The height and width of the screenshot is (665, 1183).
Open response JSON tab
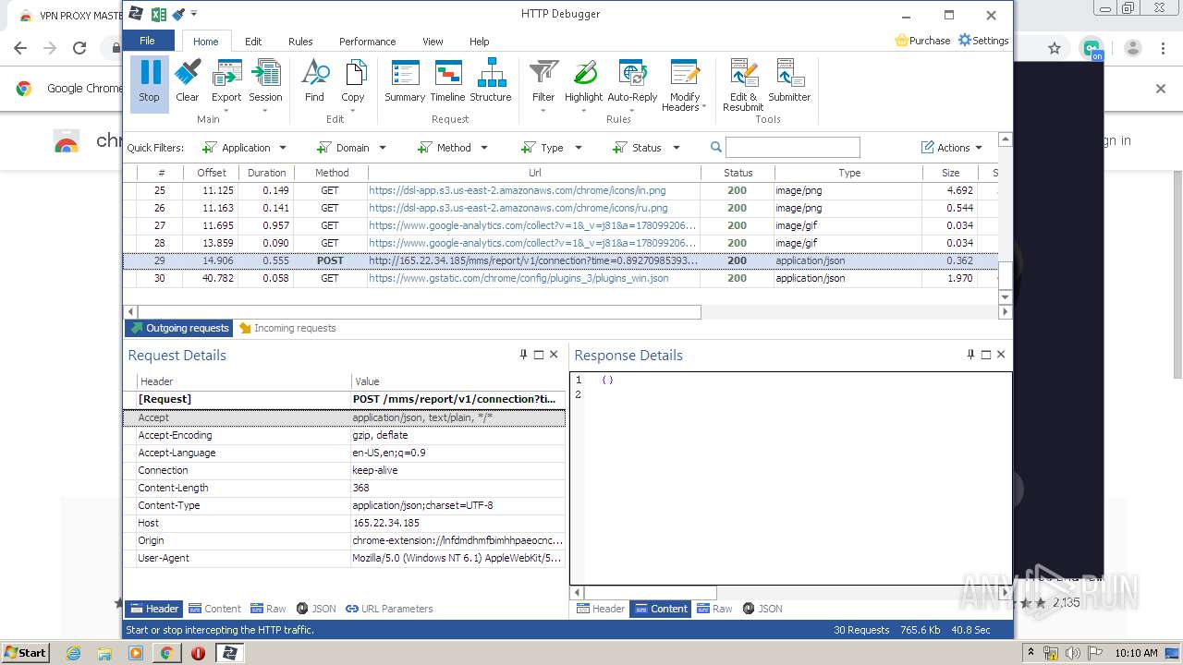tap(762, 609)
